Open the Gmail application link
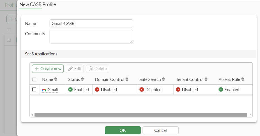Image resolution: width=260 pixels, height=136 pixels. tap(53, 90)
